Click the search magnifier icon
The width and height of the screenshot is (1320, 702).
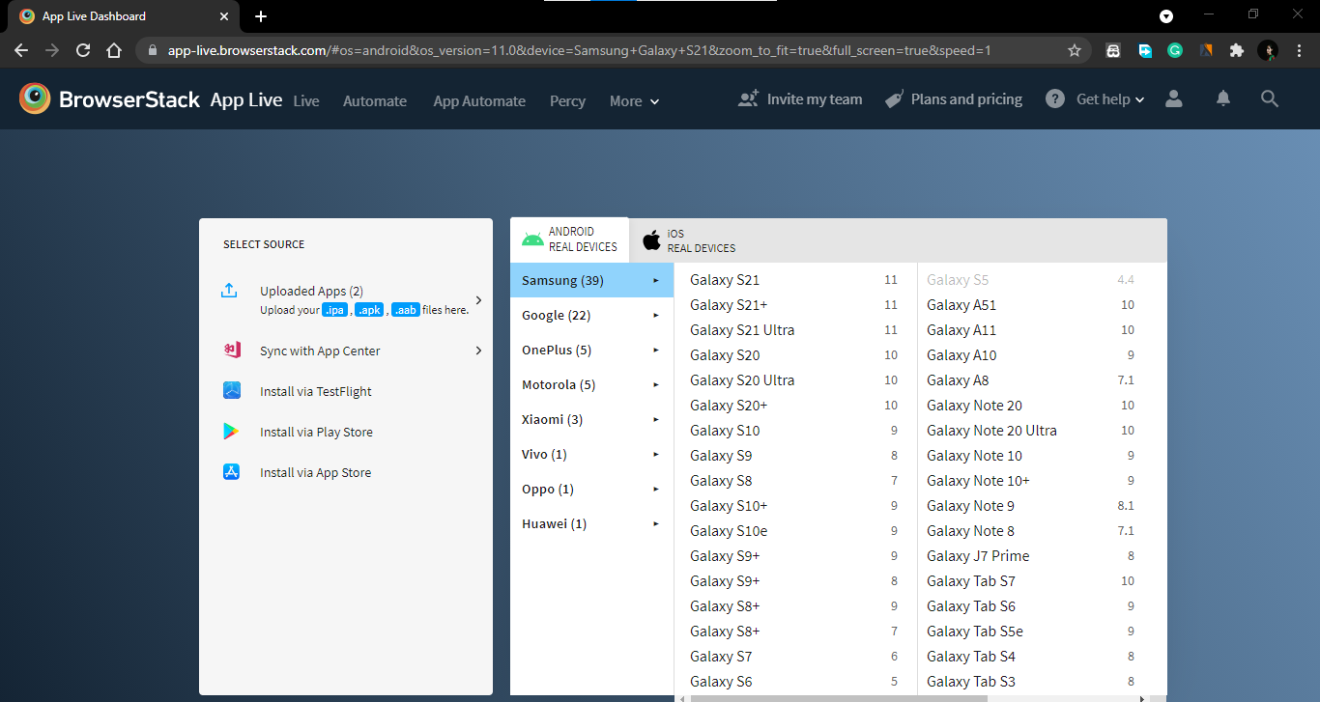tap(1270, 98)
